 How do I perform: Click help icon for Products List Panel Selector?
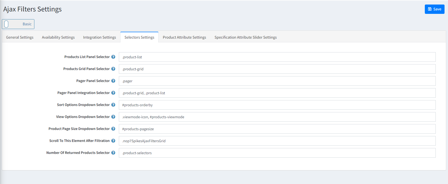click(x=113, y=57)
